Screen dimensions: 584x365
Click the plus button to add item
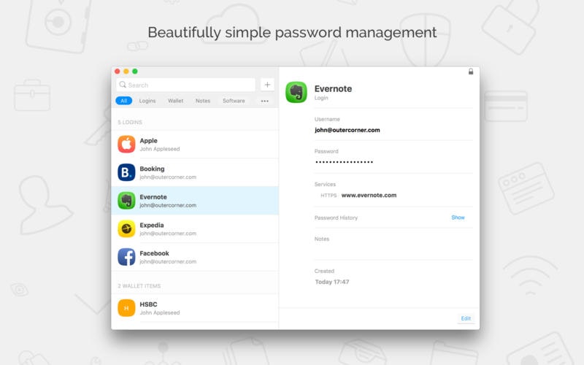[x=267, y=85]
